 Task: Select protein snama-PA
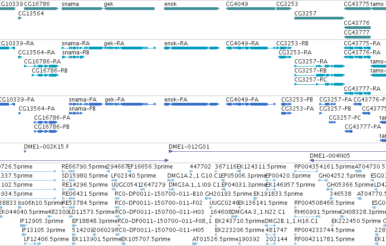(x=86, y=104)
